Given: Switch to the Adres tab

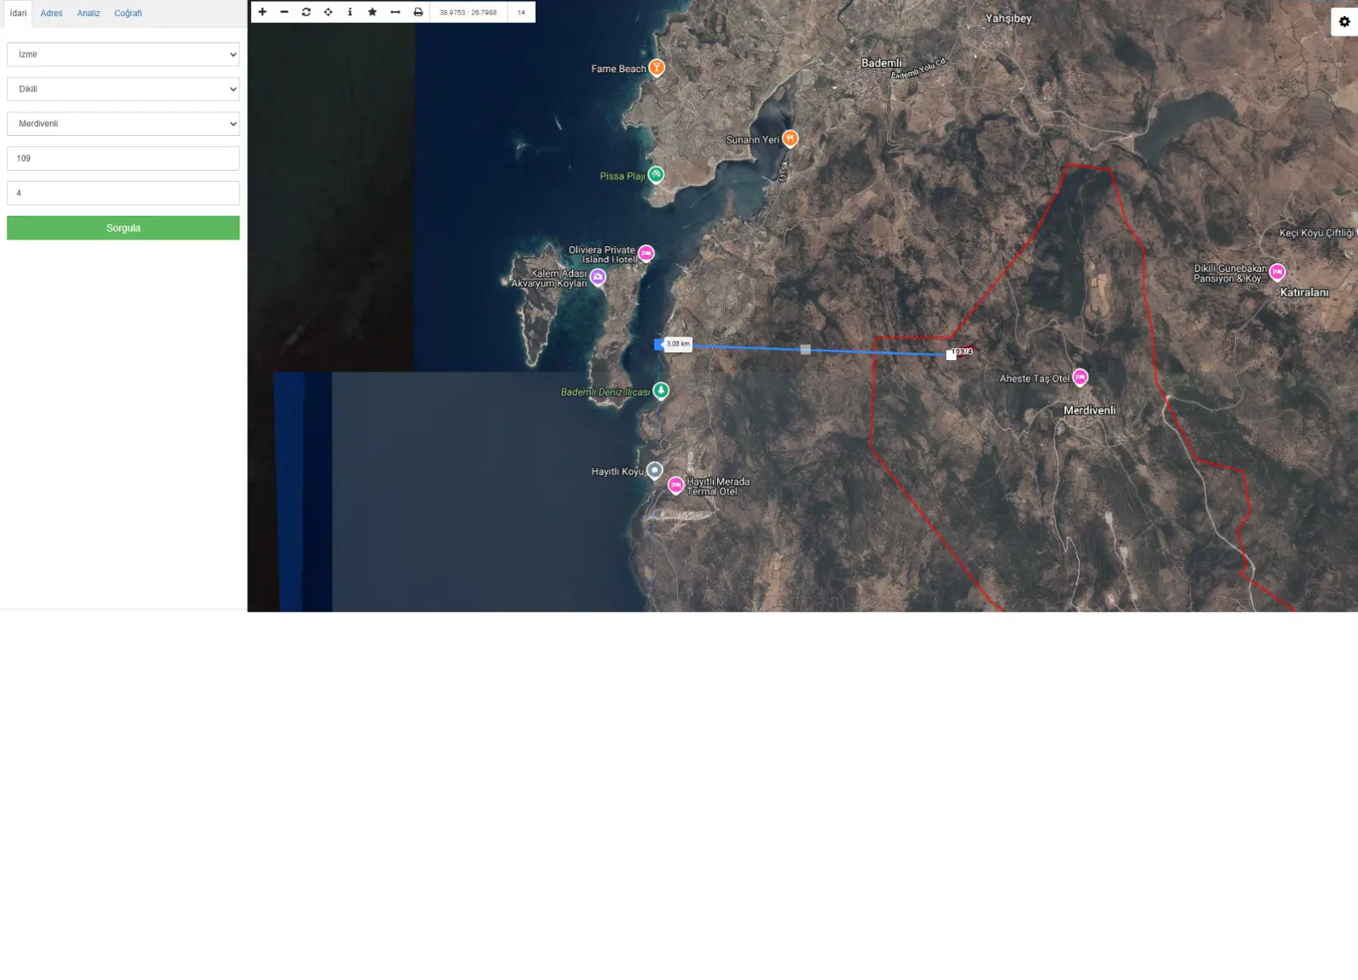Looking at the screenshot, I should [52, 14].
